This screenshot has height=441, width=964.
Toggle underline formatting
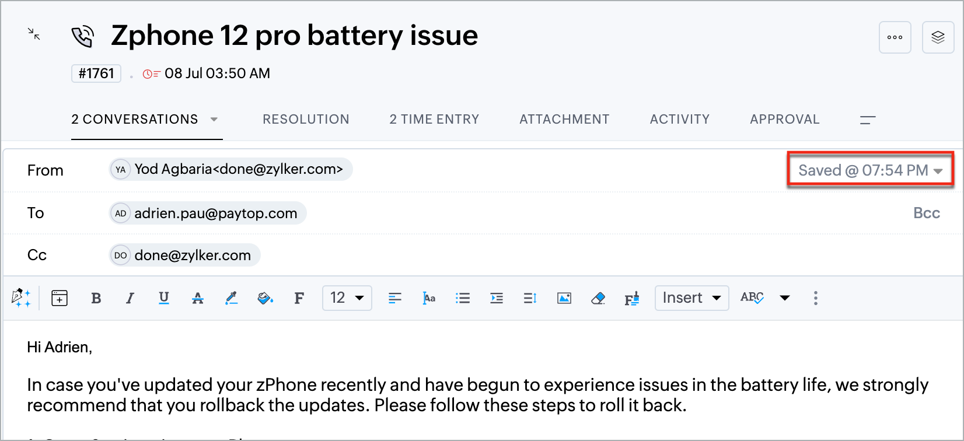[164, 298]
